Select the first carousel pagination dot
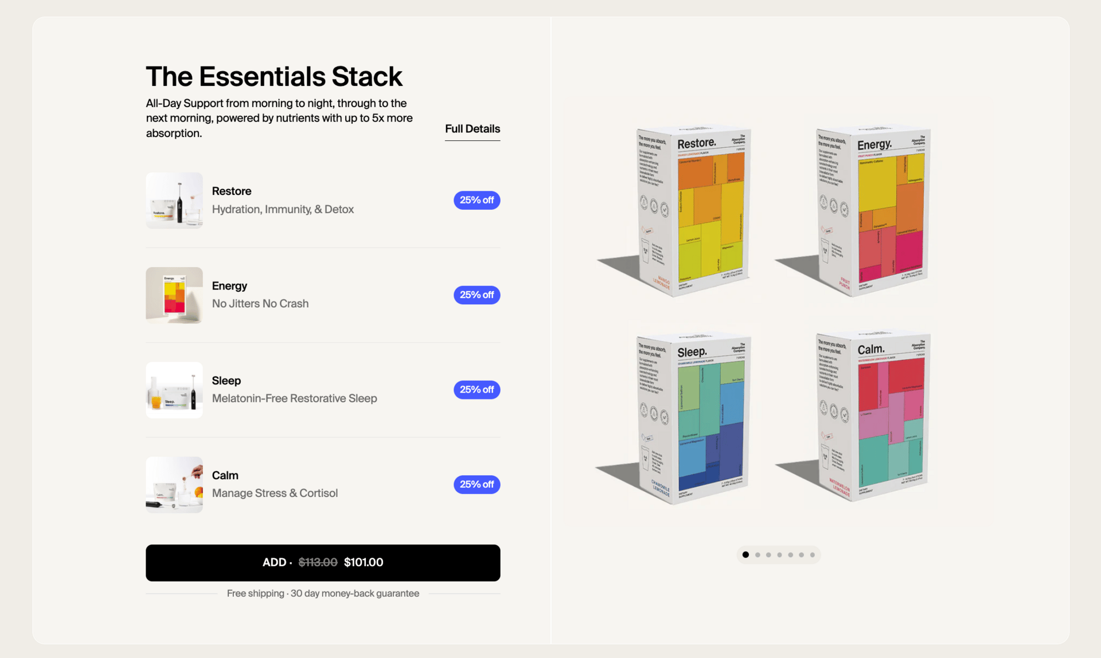 tap(745, 555)
